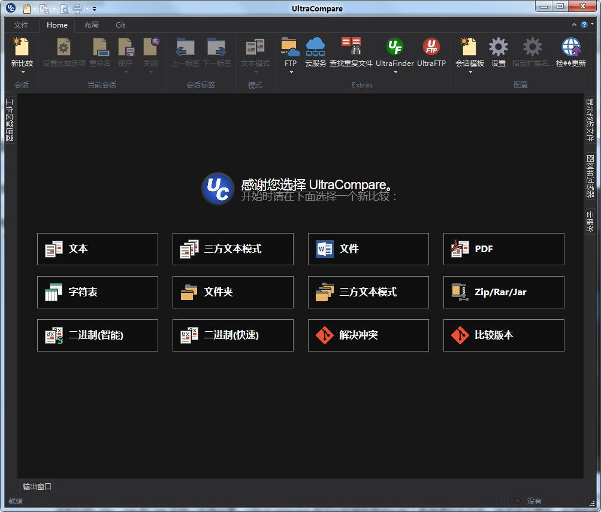Select the Home ribbon tab
601x512 pixels.
(57, 25)
